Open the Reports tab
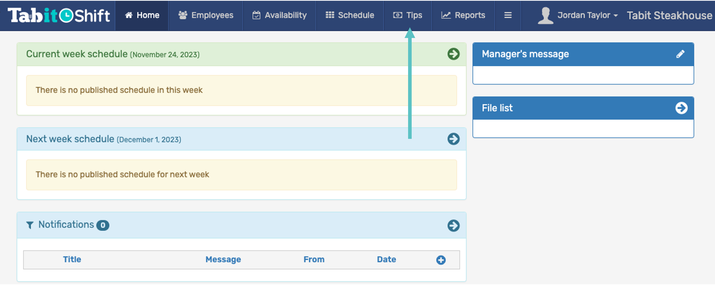 pyautogui.click(x=463, y=15)
